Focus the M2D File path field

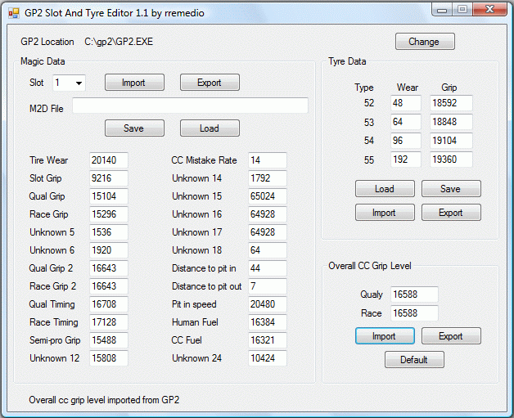coord(190,106)
